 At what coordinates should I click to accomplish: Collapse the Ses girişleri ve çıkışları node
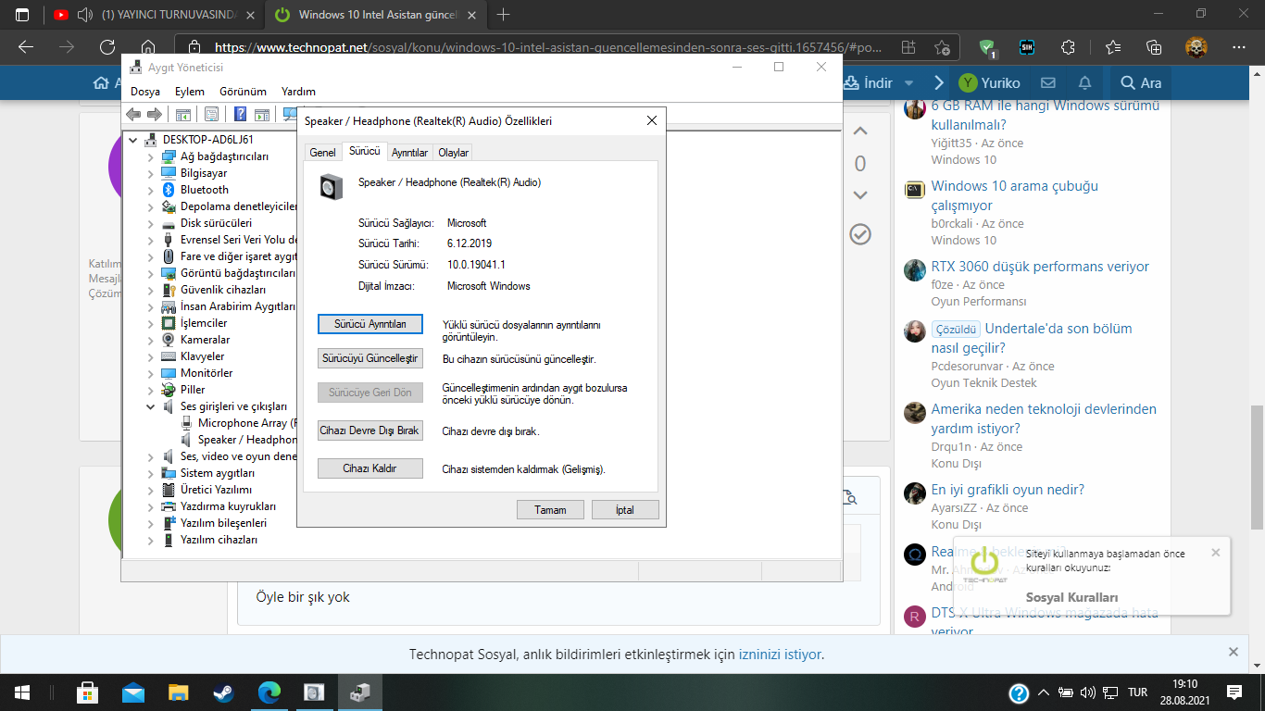click(x=152, y=406)
